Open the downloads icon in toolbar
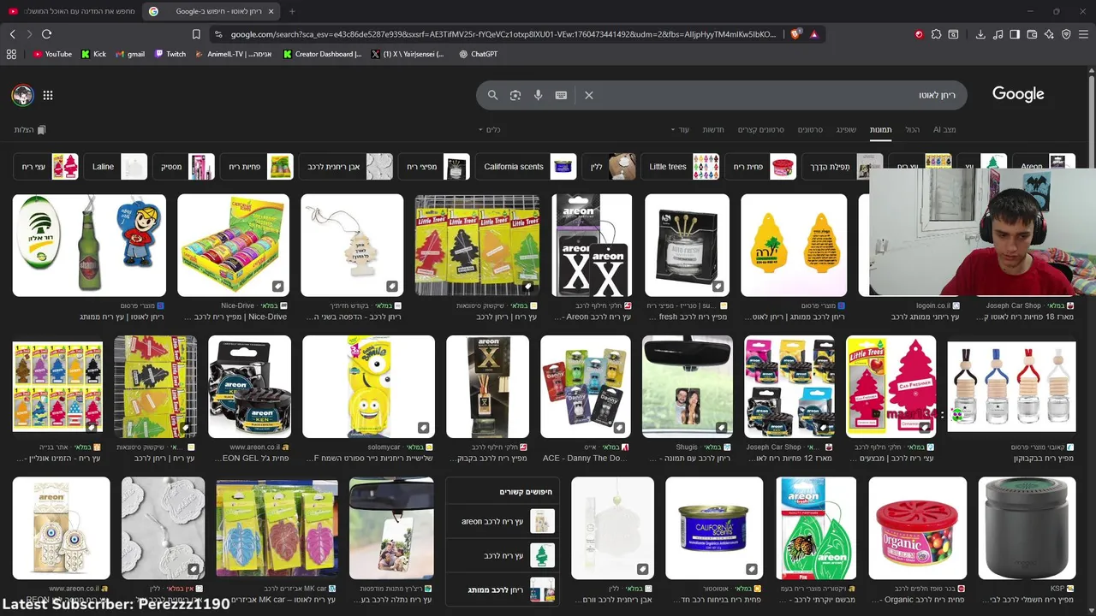The width and height of the screenshot is (1096, 616). tap(980, 34)
